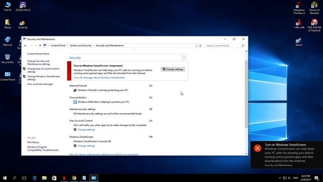Open Infestation The New Z shortcut
Screen dimensions: 323x182
pos(299,8)
